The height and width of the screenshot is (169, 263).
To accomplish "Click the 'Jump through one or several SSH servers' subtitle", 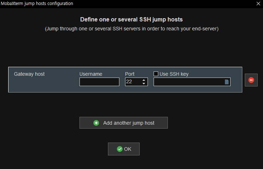I will (x=131, y=29).
